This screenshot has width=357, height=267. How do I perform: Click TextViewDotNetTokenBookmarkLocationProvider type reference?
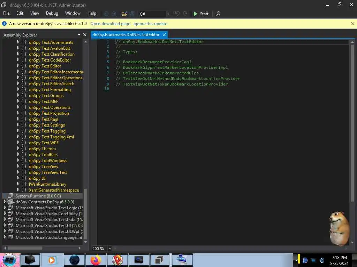pos(175,84)
